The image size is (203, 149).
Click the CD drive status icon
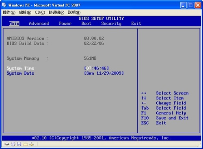(x=13, y=144)
